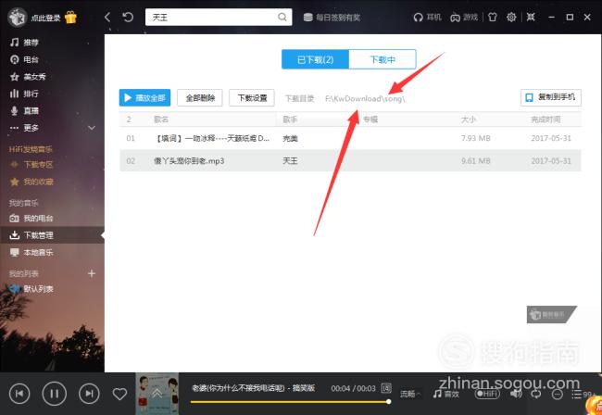The width and height of the screenshot is (602, 415).
Task: Click the 播放全部 play all button
Action: pos(144,98)
